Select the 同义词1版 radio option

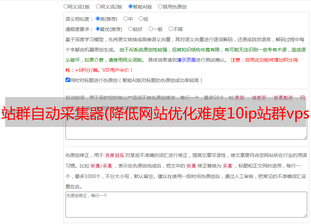click(66, 6)
